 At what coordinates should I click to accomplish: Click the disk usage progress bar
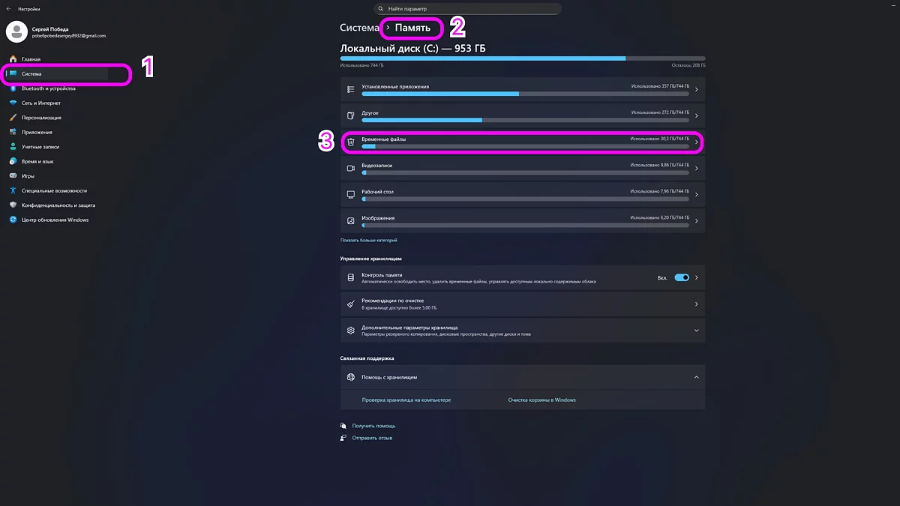click(523, 58)
